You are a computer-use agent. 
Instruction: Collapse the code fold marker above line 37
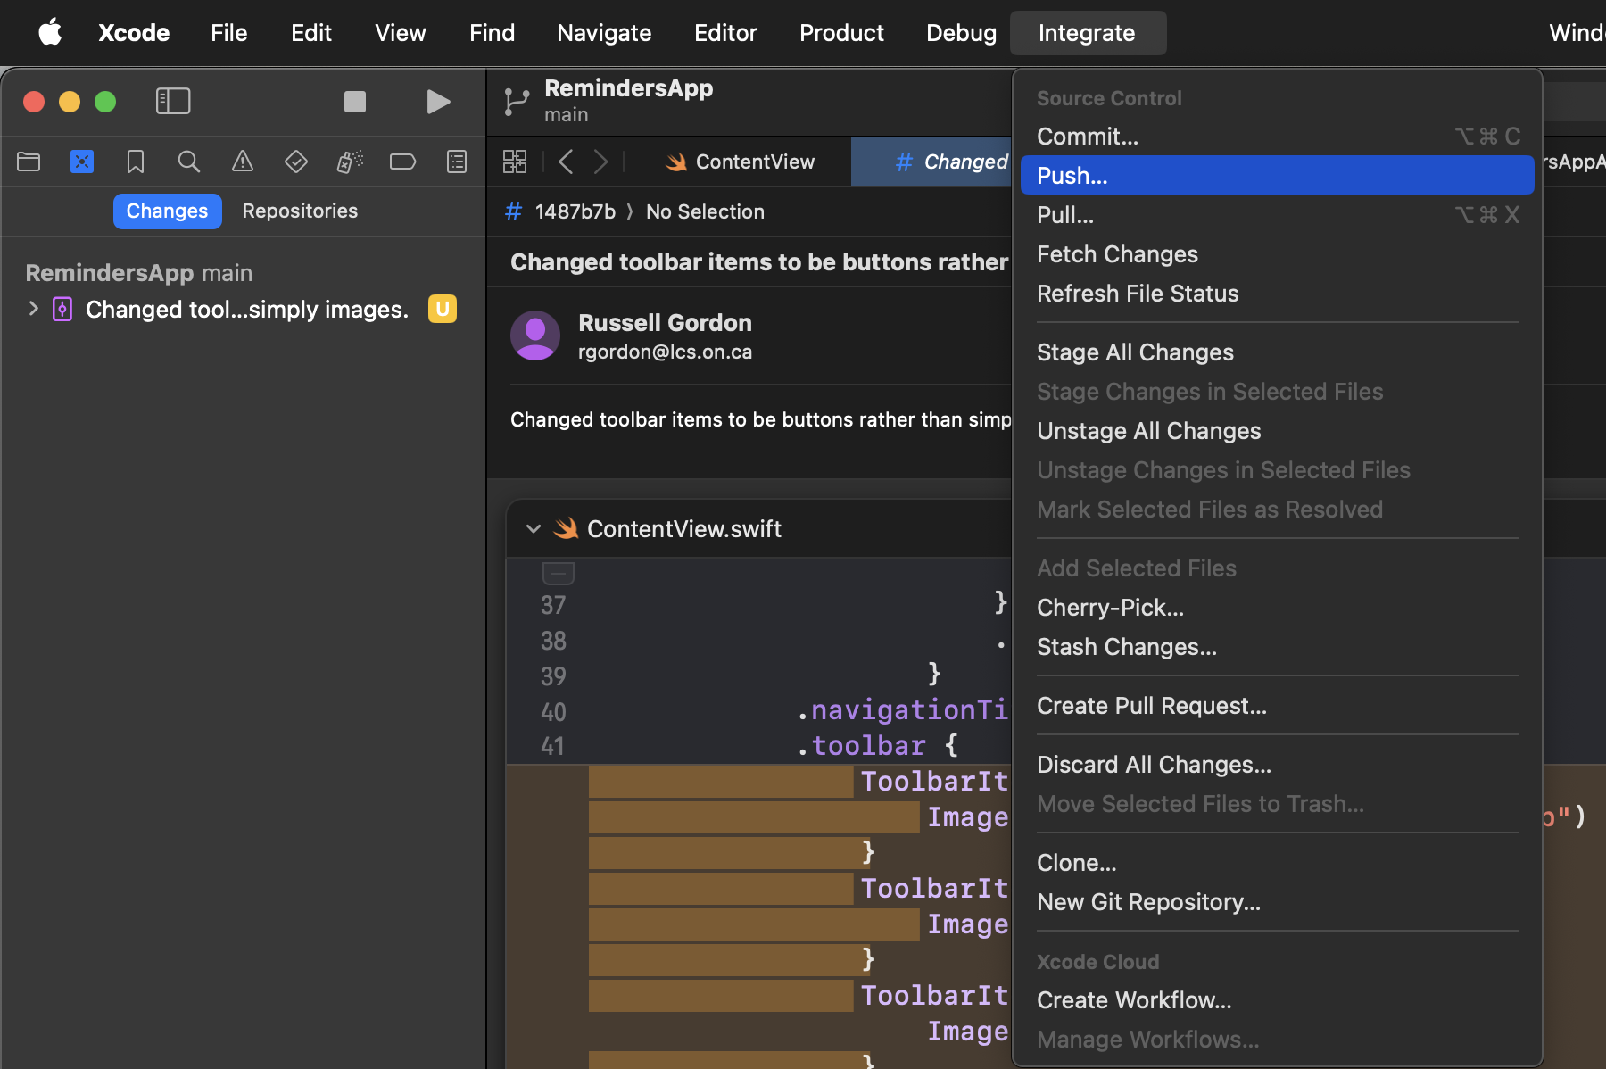558,573
